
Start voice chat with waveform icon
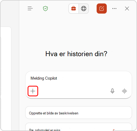click(x=124, y=91)
